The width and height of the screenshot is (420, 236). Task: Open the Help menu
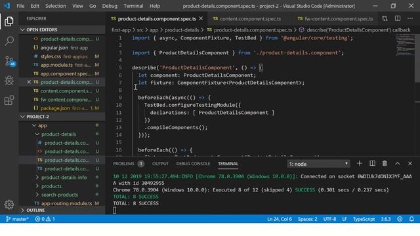coord(155,6)
